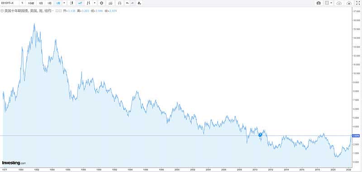Undo the last chart action
Viewport: 362px width, 172px height.
[x=127, y=3]
